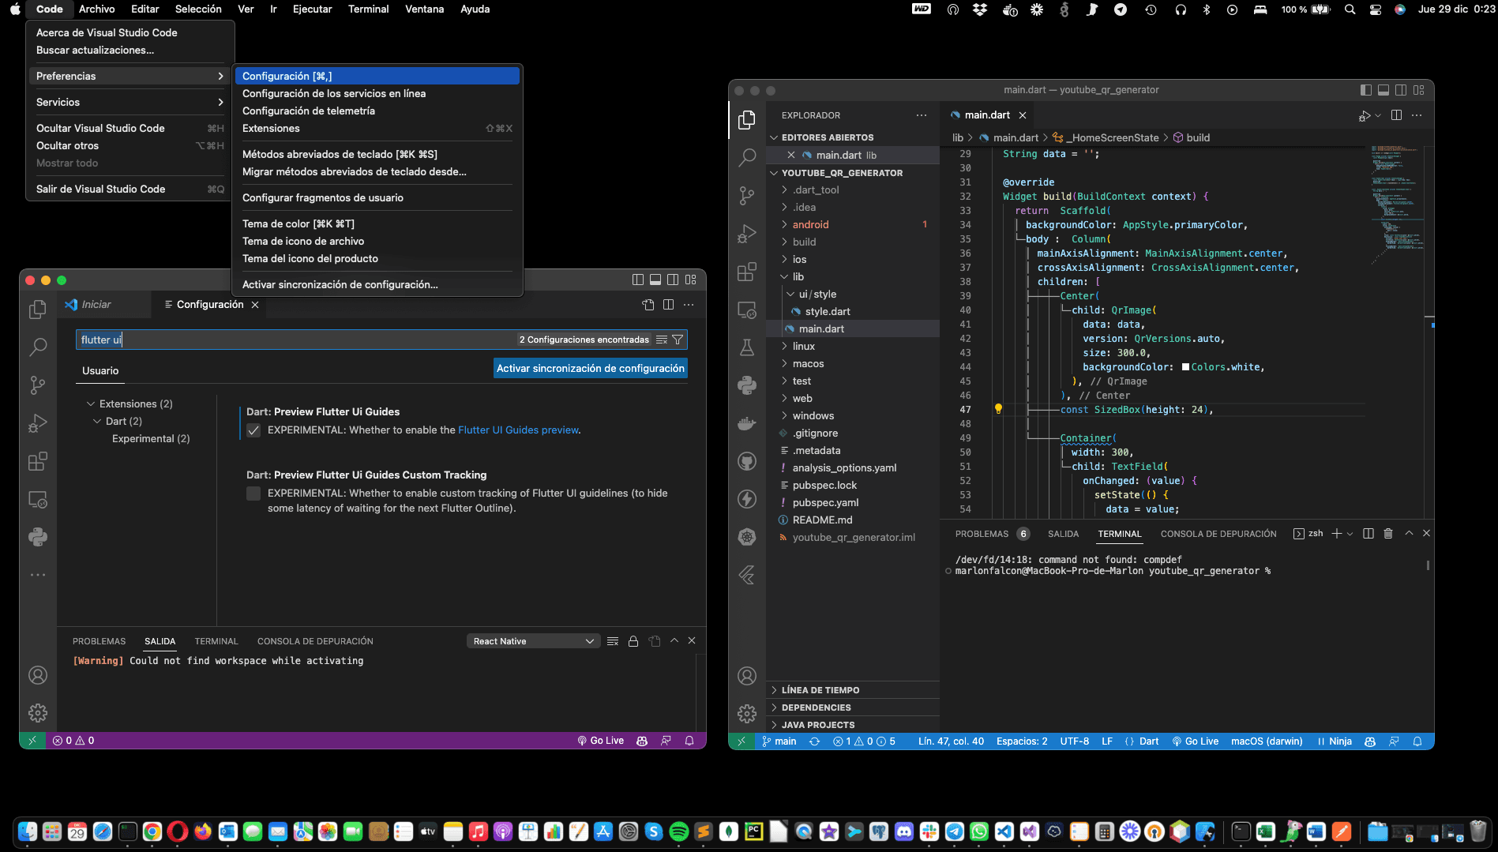Open Flutter icon in right window activity bar
1498x852 pixels.
point(746,575)
